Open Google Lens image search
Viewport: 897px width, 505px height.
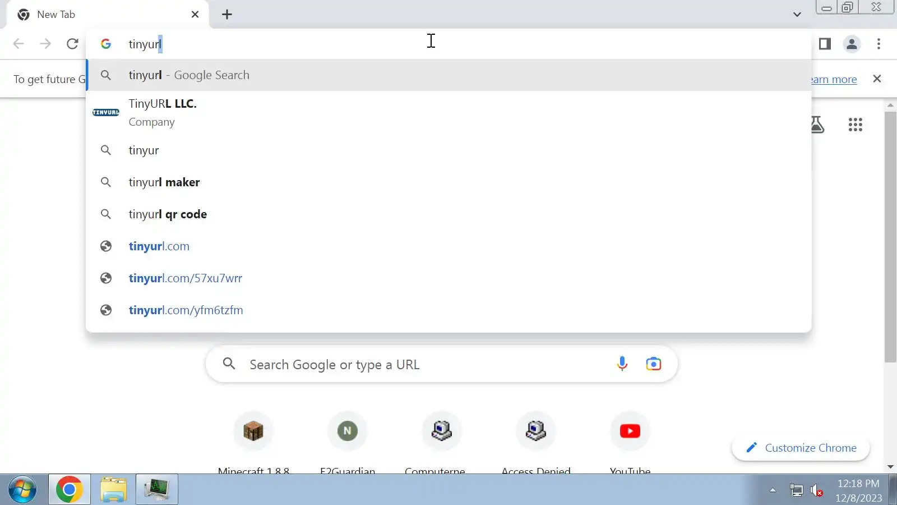click(654, 364)
